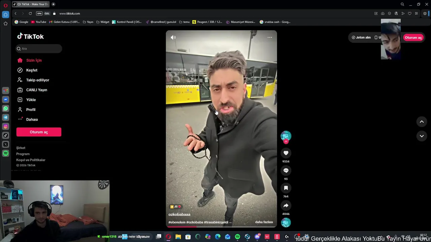Focus the Ara search field
Image resolution: width=431 pixels, height=242 pixels.
(39, 49)
